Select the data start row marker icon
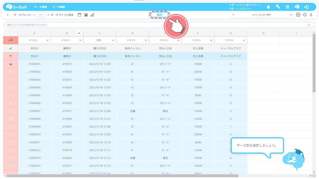The image size is (319, 179). coord(11,64)
